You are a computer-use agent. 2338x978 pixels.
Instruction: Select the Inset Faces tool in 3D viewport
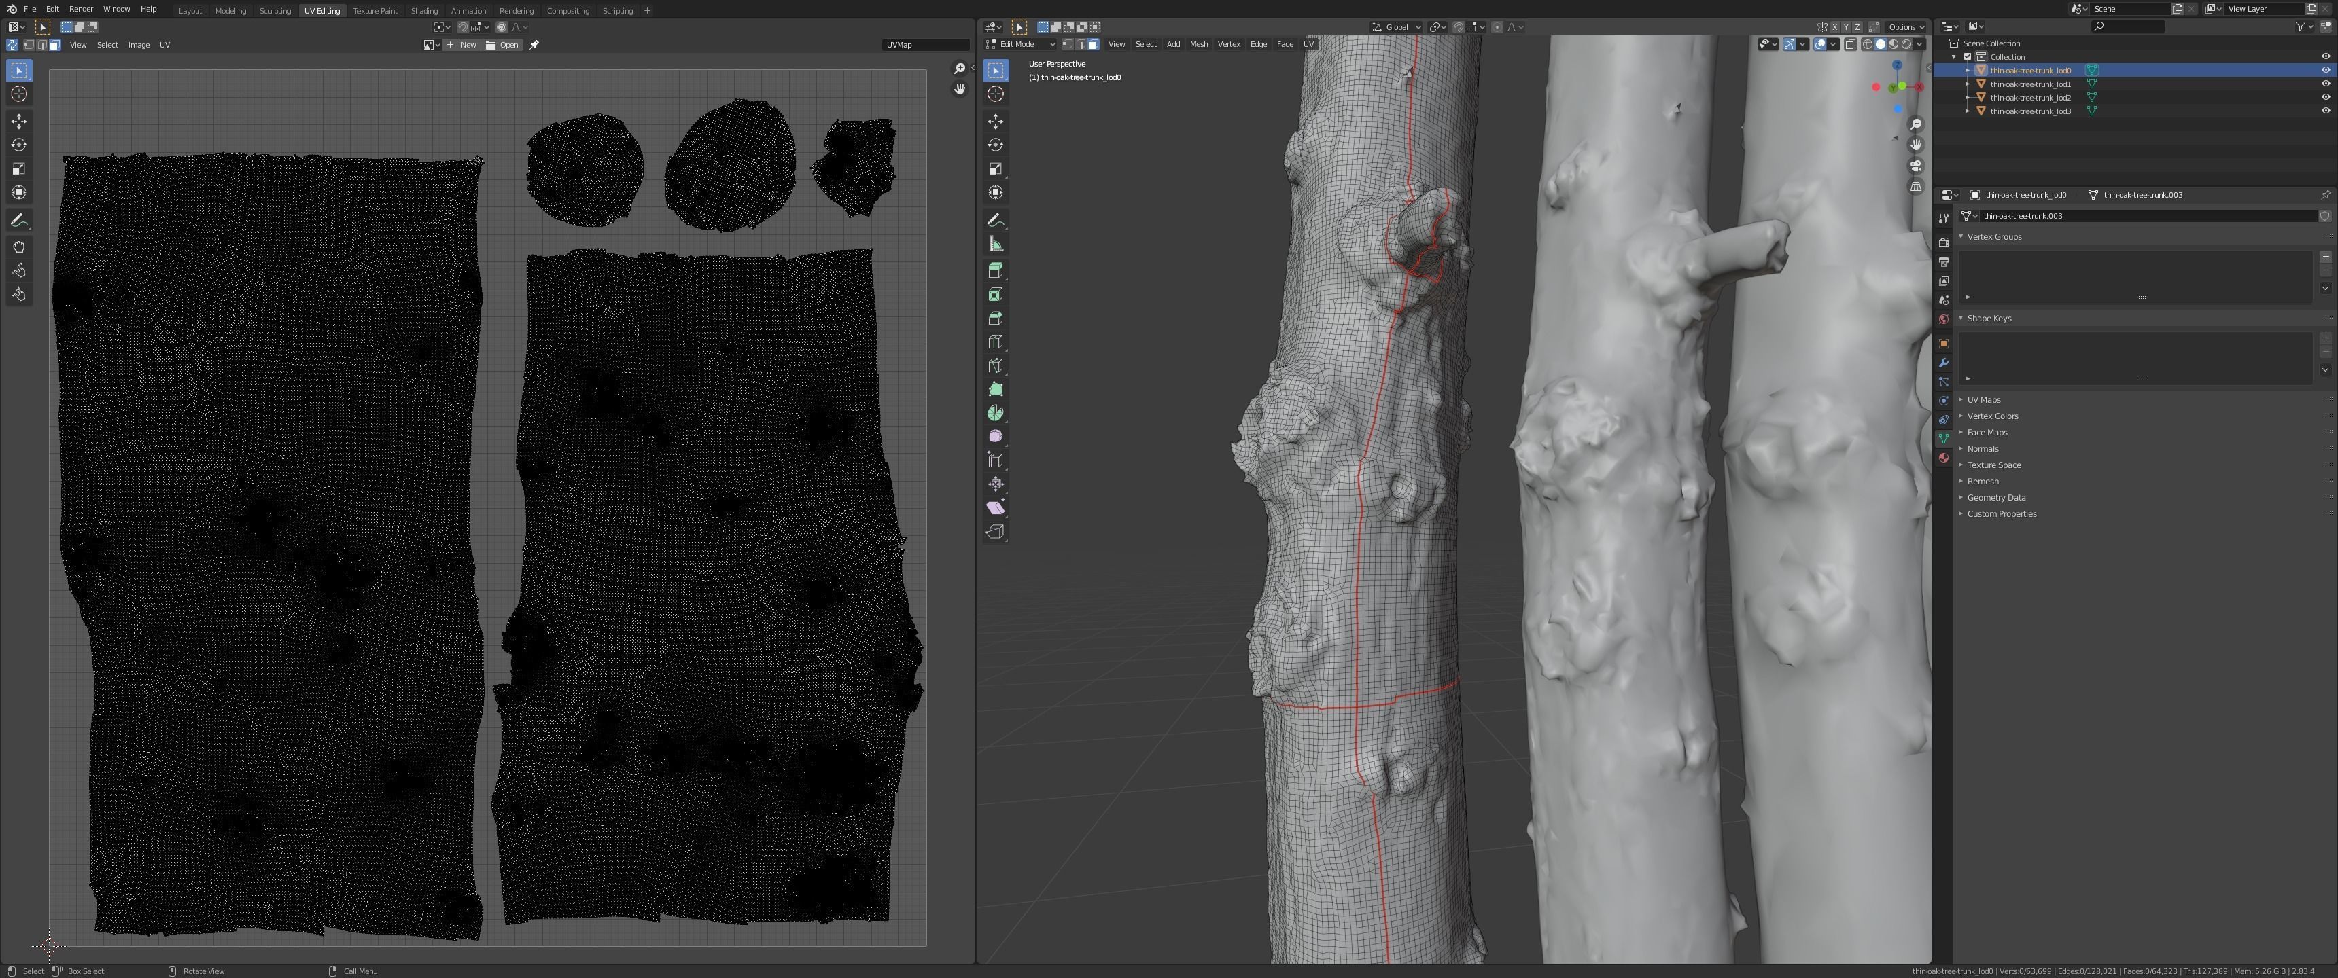pos(996,294)
